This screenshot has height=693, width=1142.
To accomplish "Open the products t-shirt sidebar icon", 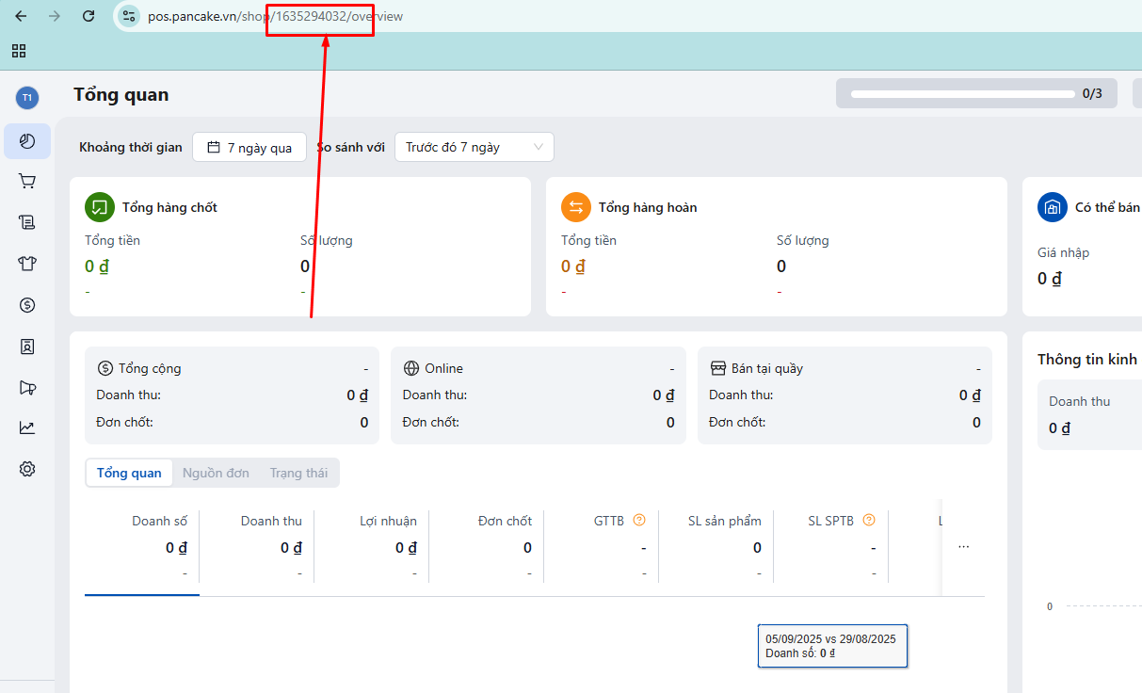I will 27,264.
